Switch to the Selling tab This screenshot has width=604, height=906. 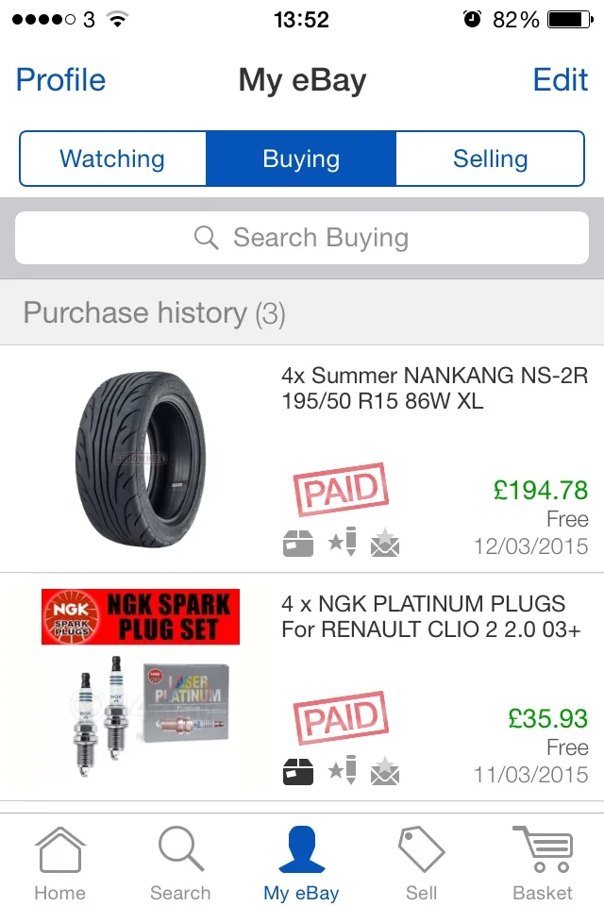pyautogui.click(x=490, y=159)
